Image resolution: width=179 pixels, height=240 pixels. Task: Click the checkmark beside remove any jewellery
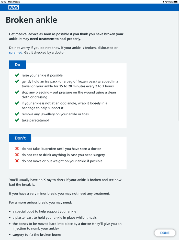pos(17,114)
